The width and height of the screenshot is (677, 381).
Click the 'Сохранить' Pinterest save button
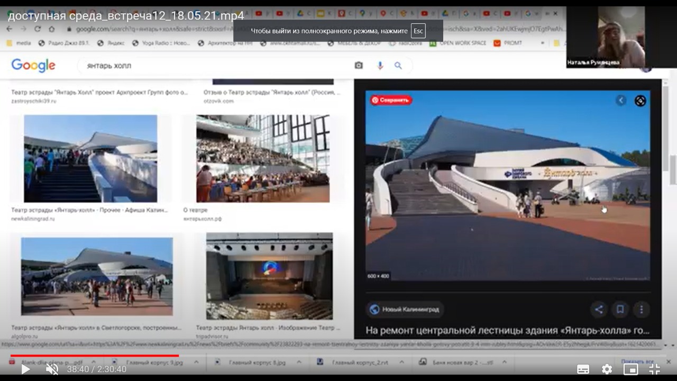point(391,100)
